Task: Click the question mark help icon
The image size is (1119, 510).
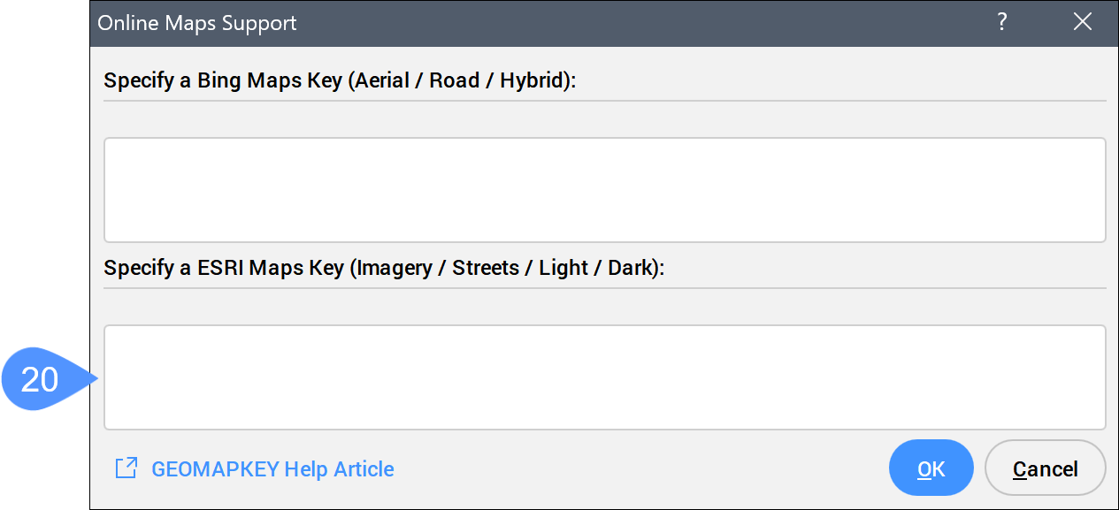Action: click(1002, 23)
